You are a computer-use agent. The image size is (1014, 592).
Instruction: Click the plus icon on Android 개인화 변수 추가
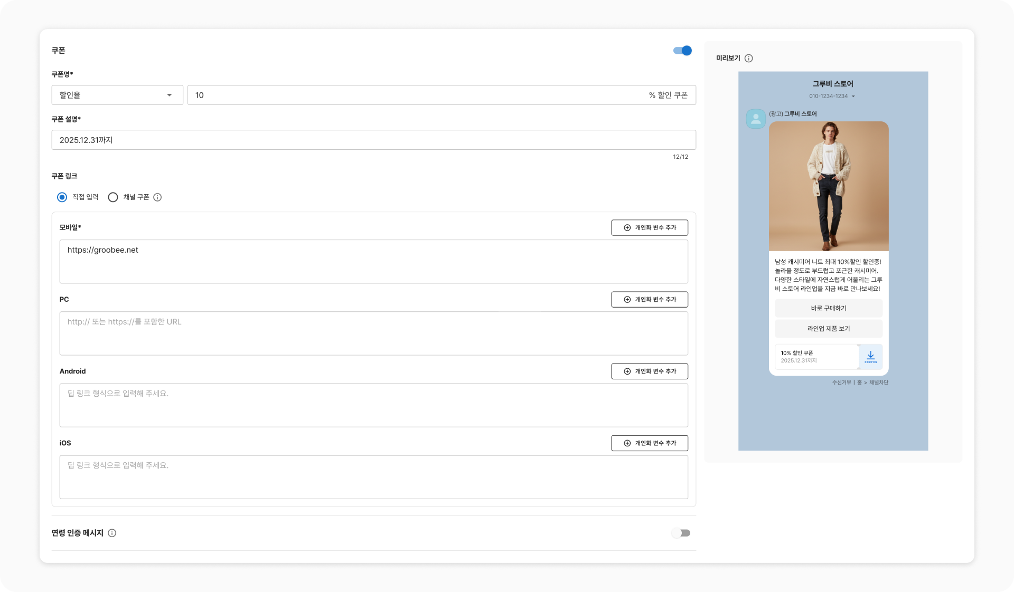pos(627,371)
